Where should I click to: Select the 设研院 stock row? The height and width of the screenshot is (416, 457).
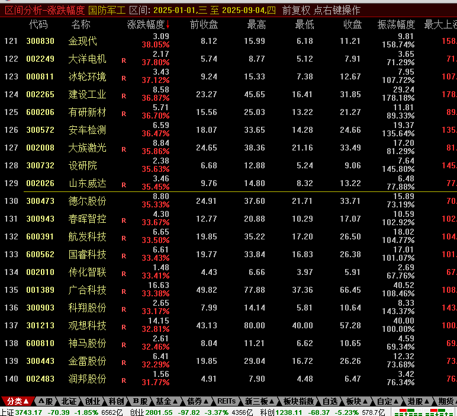228,165
